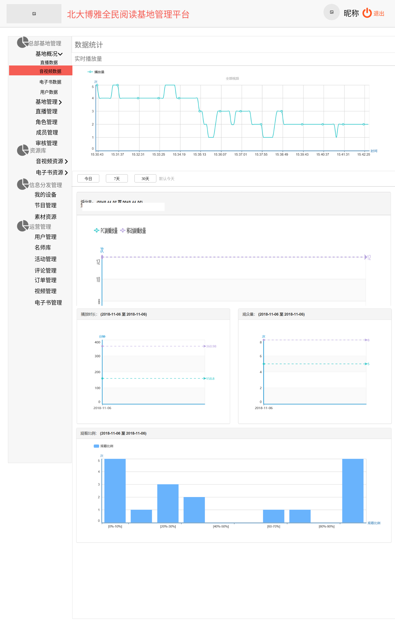Image resolution: width=395 pixels, height=628 pixels.
Task: Click the 昵称 user name
Action: pos(351,13)
